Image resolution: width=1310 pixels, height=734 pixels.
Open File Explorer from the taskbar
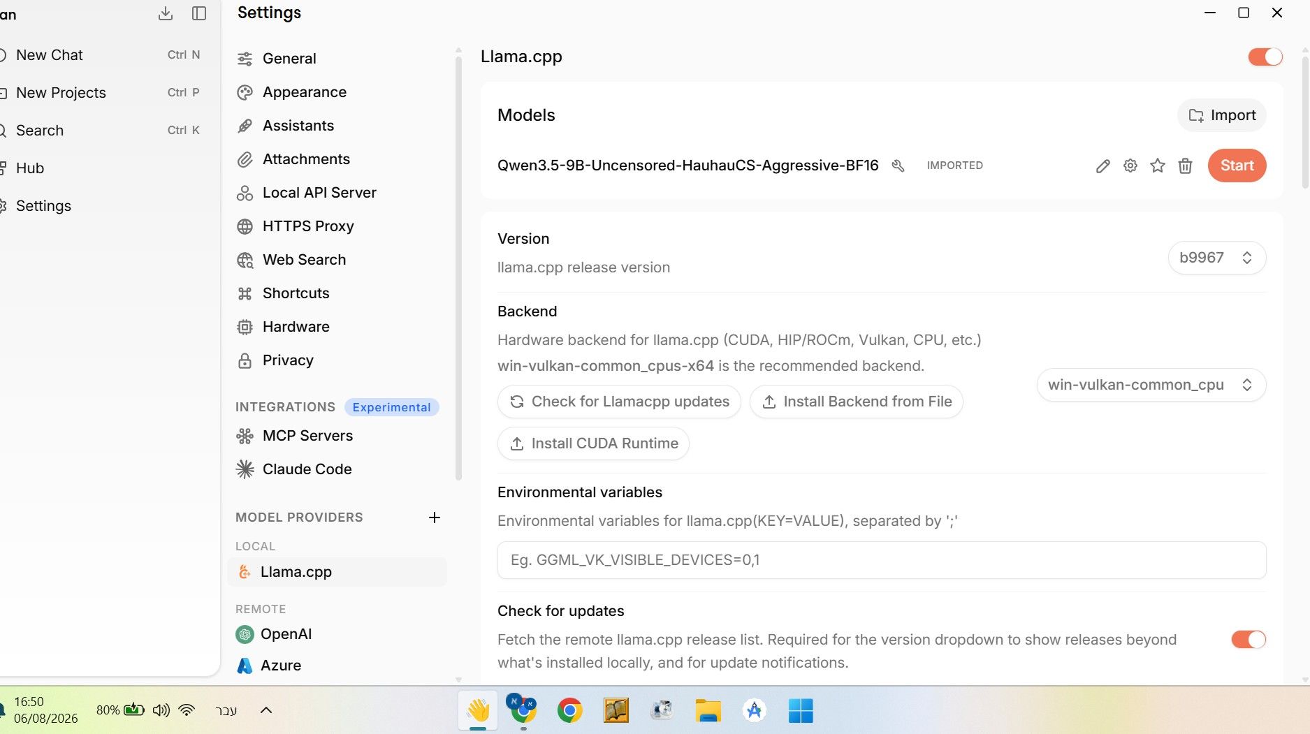tap(708, 711)
